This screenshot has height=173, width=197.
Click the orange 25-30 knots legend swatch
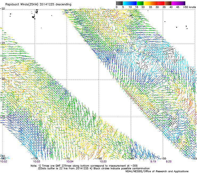(x=154, y=3)
